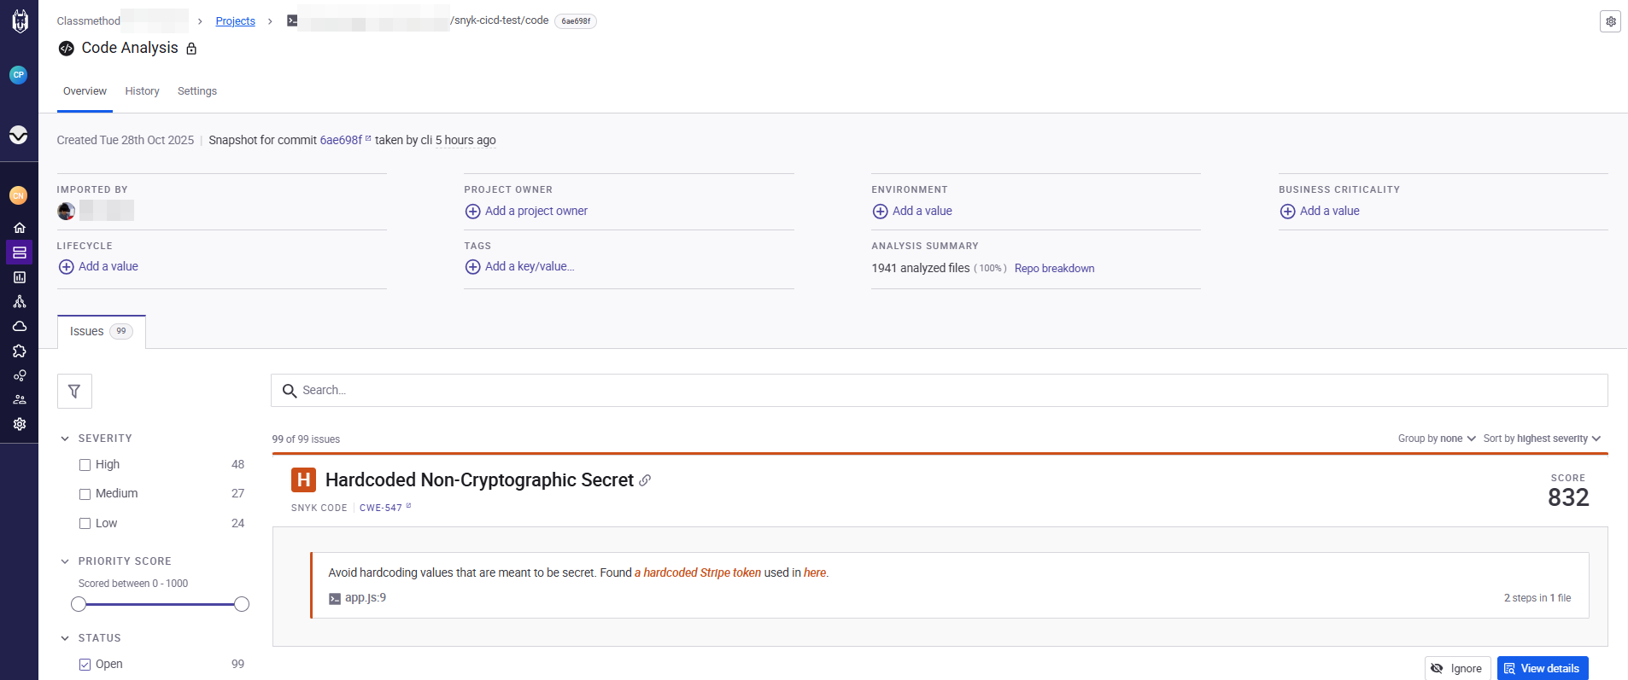
Task: Click the left priority score slider handle
Action: [79, 605]
